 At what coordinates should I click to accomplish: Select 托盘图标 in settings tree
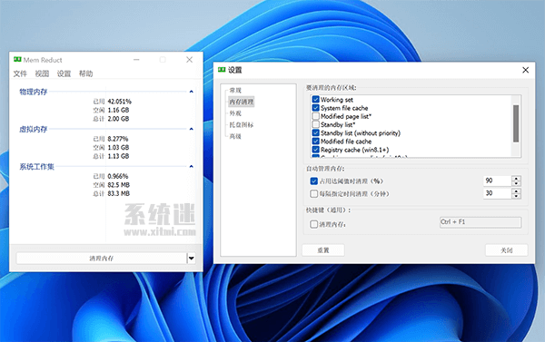[242, 124]
